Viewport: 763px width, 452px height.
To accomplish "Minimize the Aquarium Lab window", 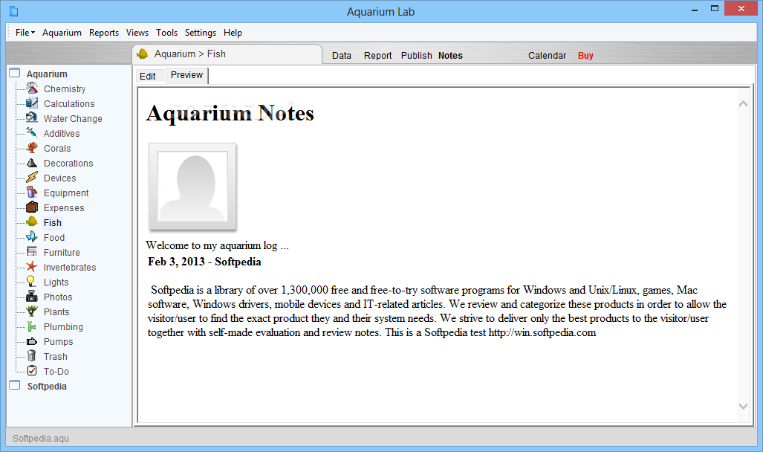I will (695, 9).
